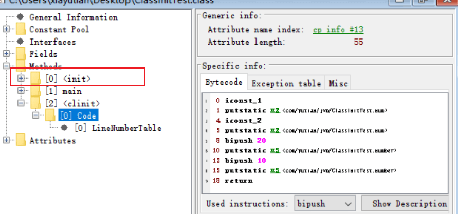Expand the Attributes tree node
Screen dimensions: 458x214
click(x=6, y=140)
